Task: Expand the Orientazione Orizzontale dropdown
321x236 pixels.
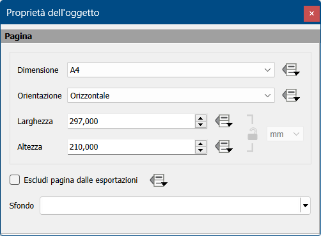Action: point(171,95)
